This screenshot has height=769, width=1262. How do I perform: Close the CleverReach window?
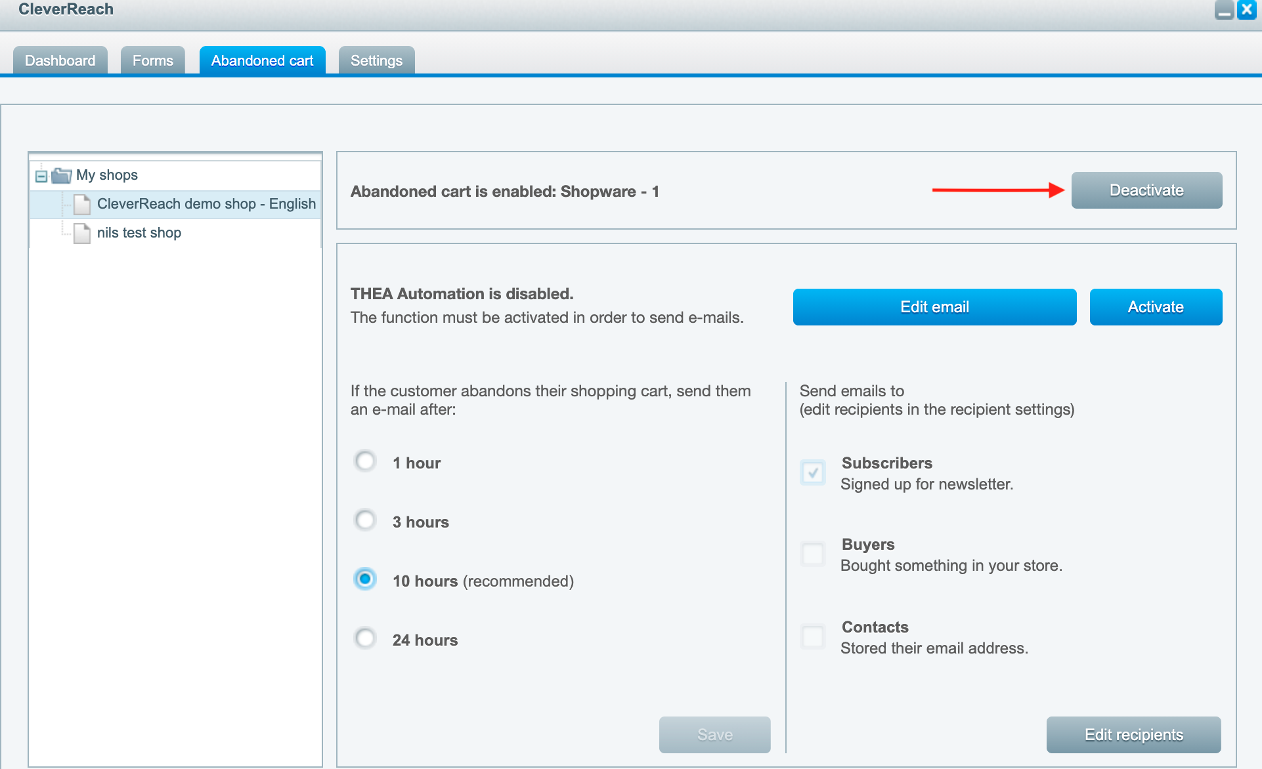(x=1246, y=10)
